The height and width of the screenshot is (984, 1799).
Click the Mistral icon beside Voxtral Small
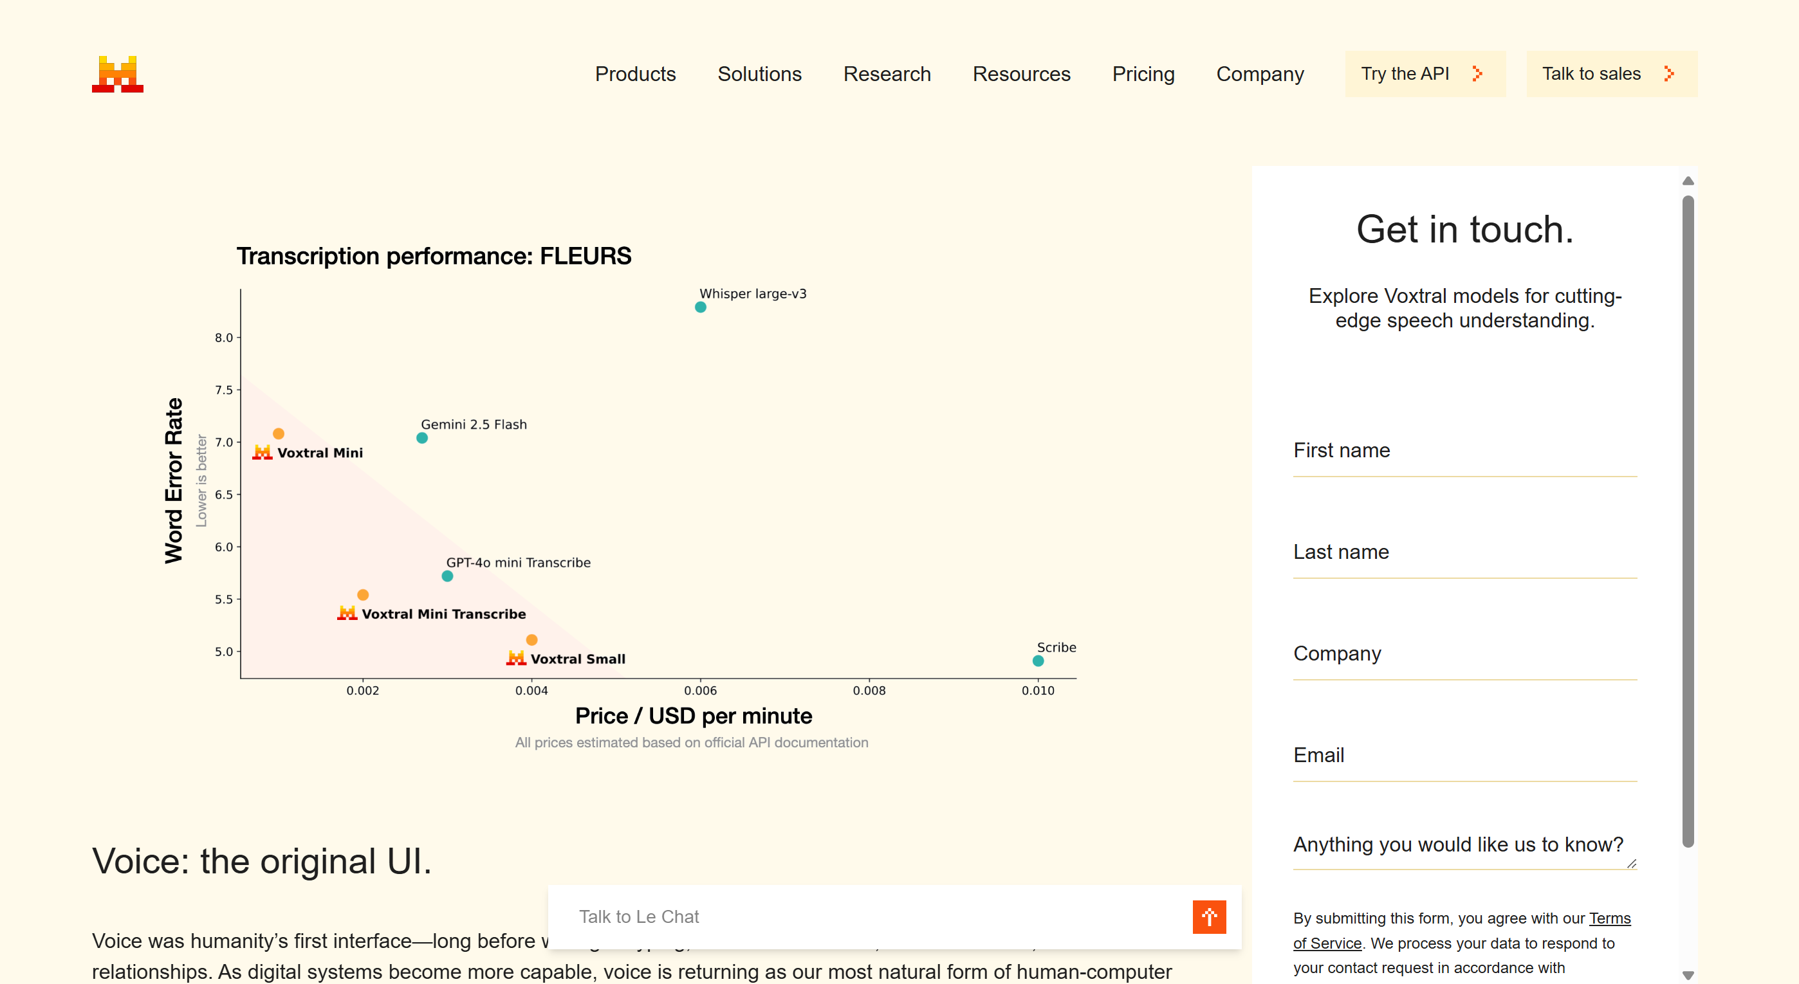(x=516, y=658)
